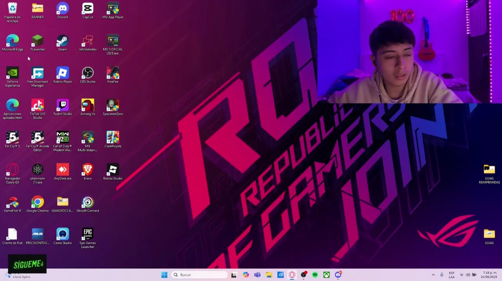Select the Cliente de Riot file
Viewport: 502px width, 281px height.
coord(13,237)
